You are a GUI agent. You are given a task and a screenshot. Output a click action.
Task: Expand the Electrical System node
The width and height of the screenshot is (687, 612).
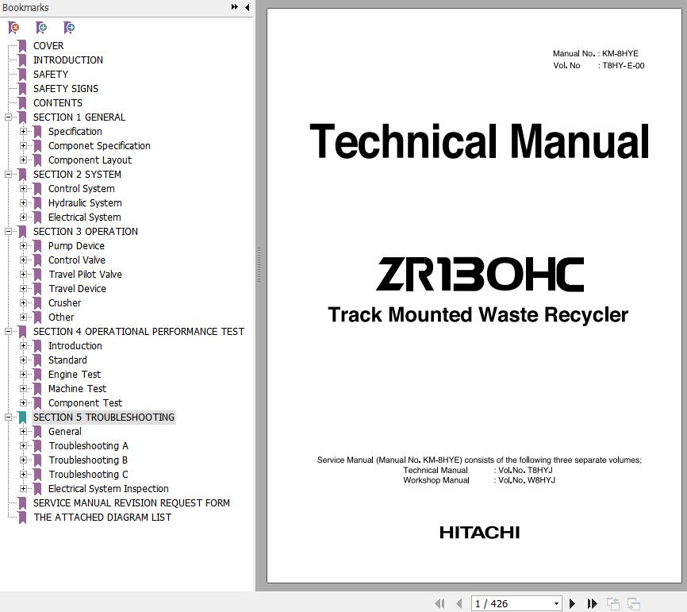pyautogui.click(x=23, y=217)
